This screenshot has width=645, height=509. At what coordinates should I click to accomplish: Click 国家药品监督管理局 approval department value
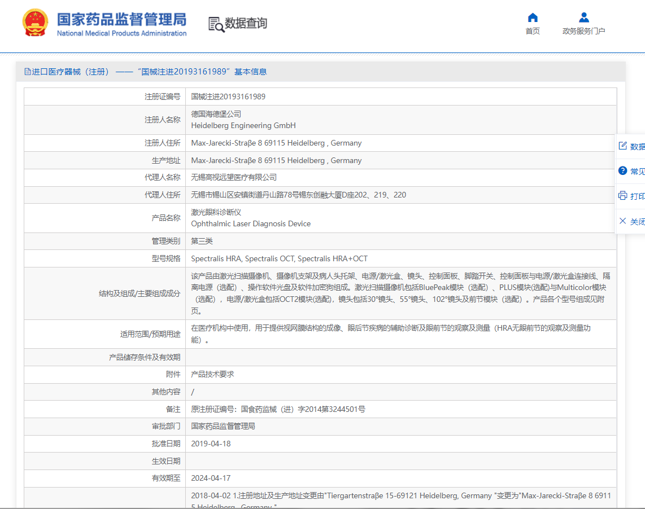(x=223, y=427)
